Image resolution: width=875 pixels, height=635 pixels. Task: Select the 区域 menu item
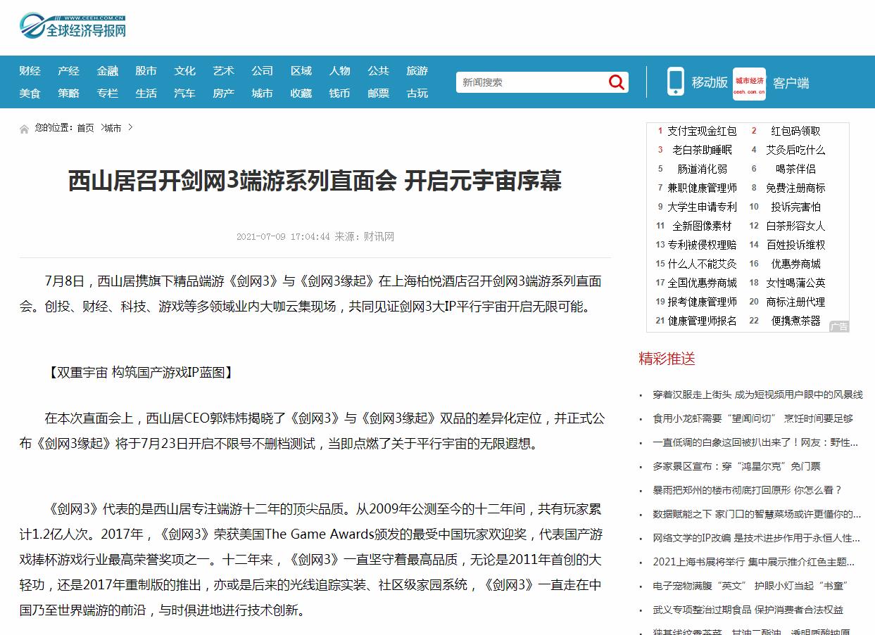[301, 71]
